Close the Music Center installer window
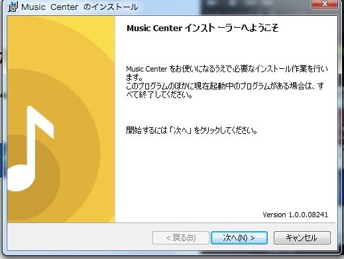This screenshot has width=344, height=259. [325, 4]
